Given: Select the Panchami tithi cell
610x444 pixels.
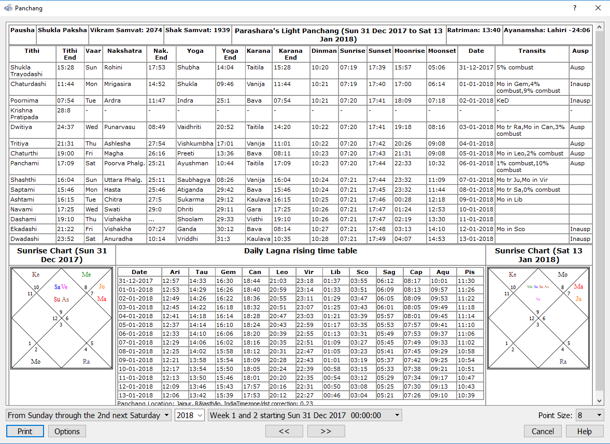Looking at the screenshot, I should (x=32, y=166).
